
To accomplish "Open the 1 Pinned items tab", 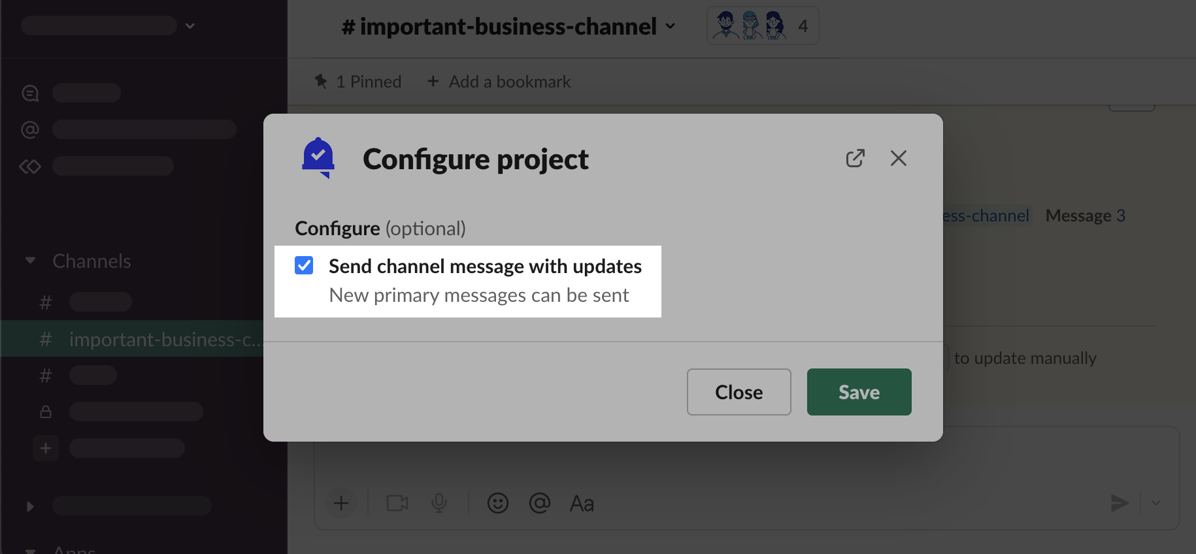I will pyautogui.click(x=368, y=82).
